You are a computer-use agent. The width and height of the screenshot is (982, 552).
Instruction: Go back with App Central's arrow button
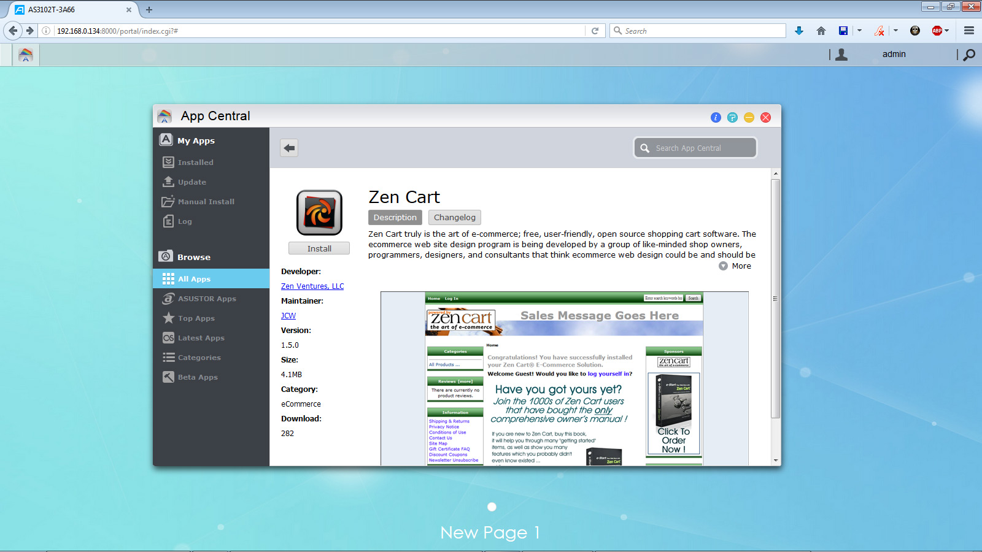click(289, 148)
